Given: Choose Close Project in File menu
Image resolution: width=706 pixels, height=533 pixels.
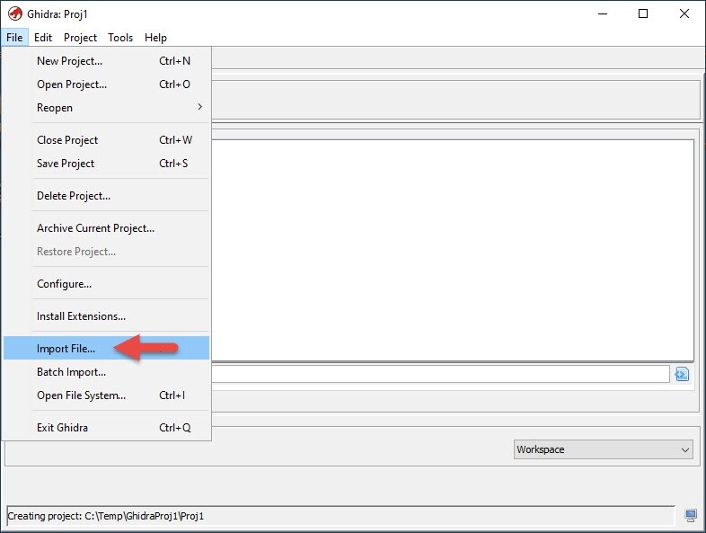Looking at the screenshot, I should pos(67,140).
